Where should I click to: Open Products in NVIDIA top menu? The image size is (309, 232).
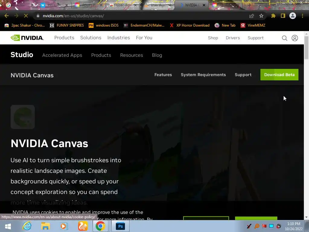64,38
